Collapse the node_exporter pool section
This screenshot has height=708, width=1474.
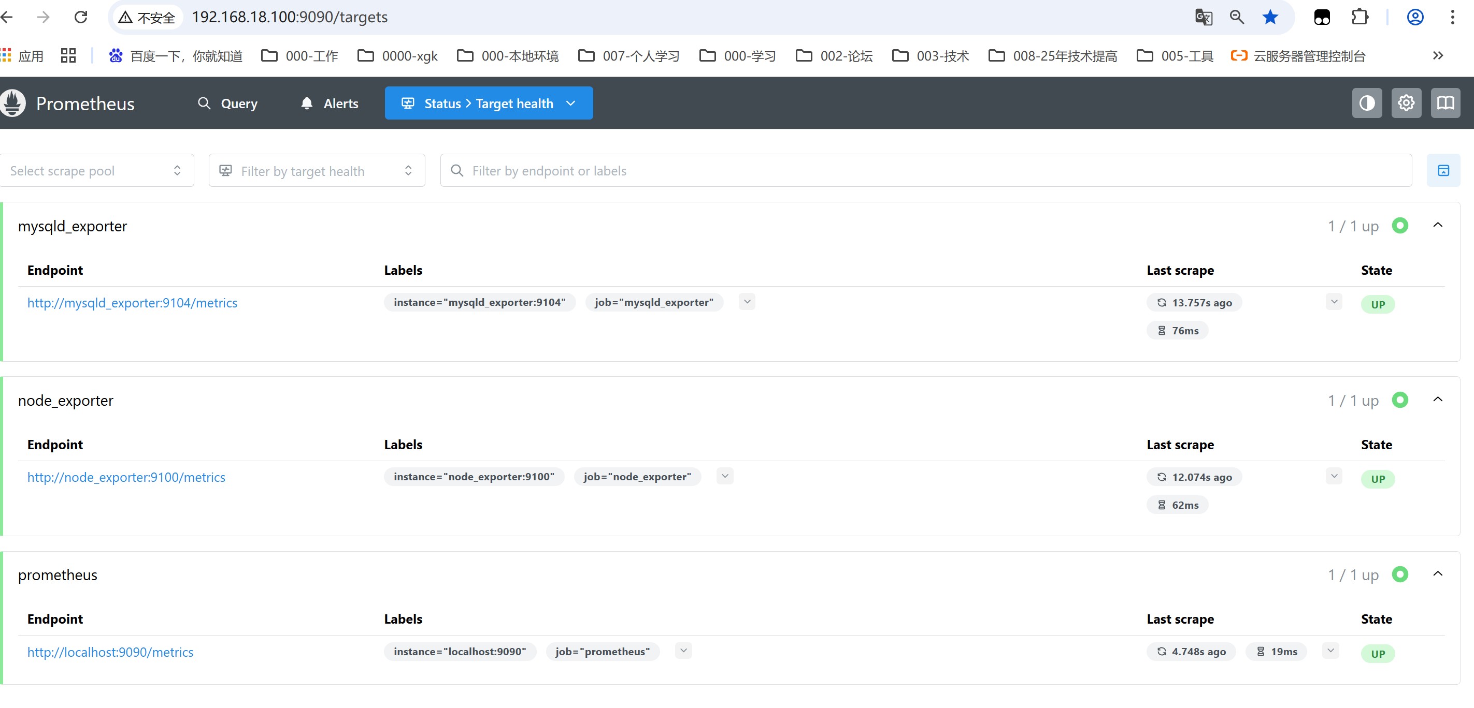pyautogui.click(x=1437, y=400)
